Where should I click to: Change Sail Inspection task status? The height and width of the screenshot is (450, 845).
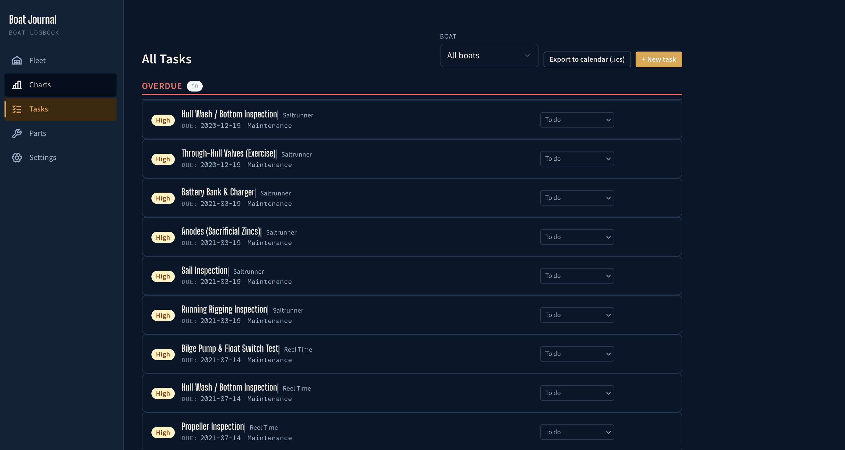point(577,276)
